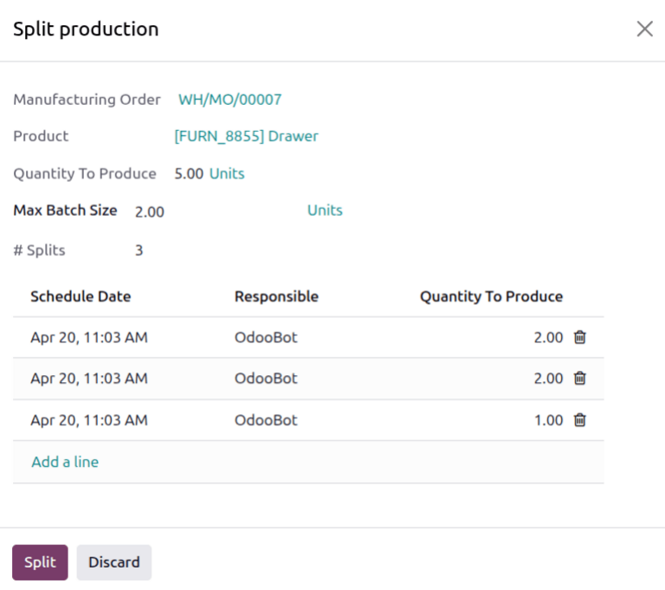665x590 pixels.
Task: Open the [FURN_8855] Drawer product link
Action: [x=246, y=136]
